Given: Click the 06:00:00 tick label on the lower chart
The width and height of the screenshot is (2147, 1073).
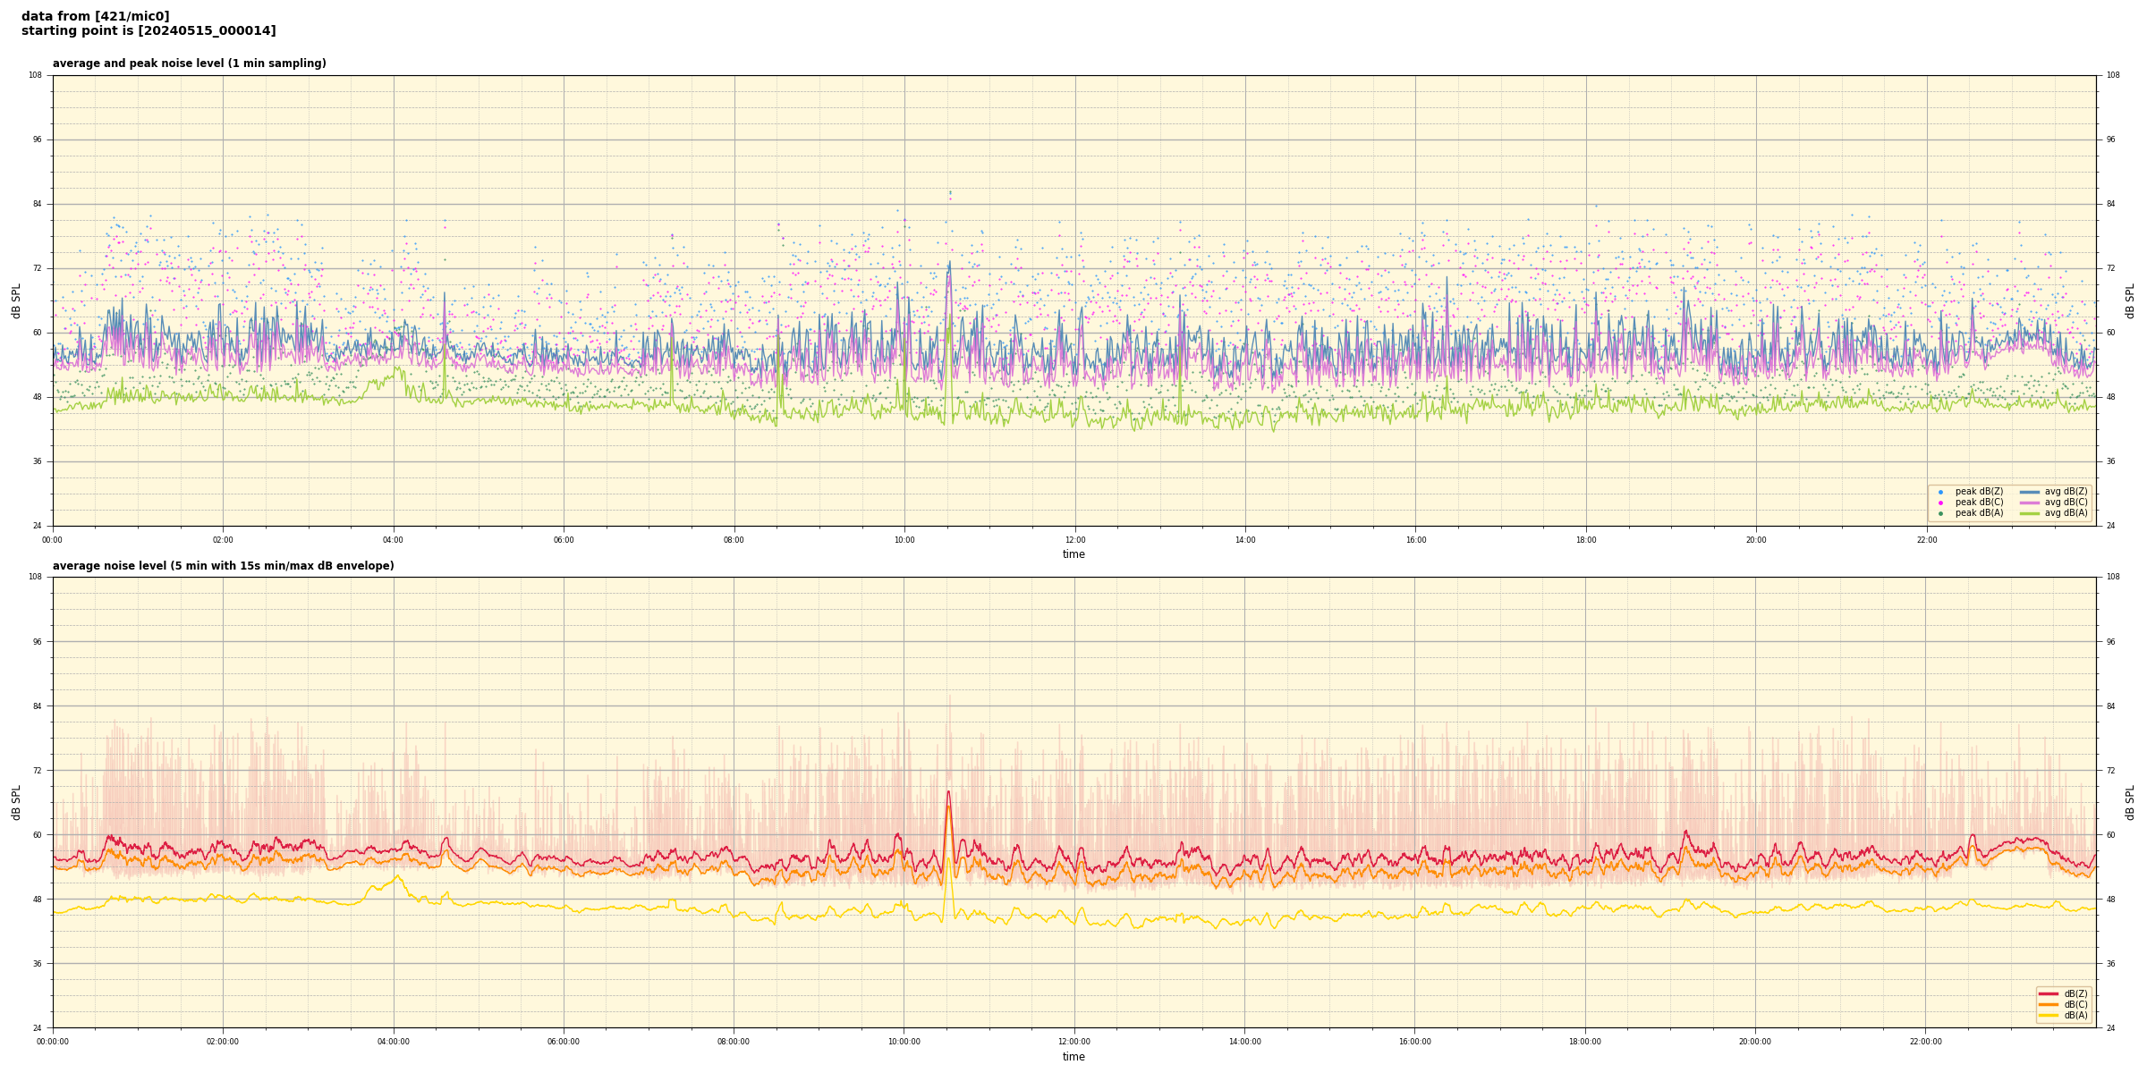Looking at the screenshot, I should tap(564, 1042).
